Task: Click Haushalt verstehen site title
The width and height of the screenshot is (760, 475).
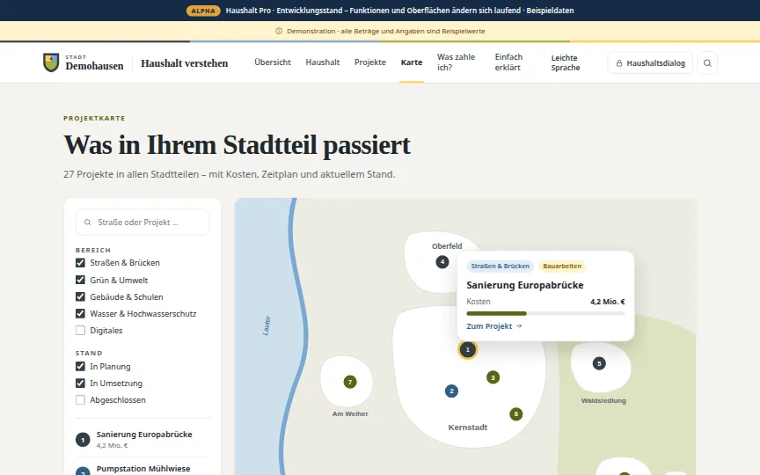Action: coord(184,63)
